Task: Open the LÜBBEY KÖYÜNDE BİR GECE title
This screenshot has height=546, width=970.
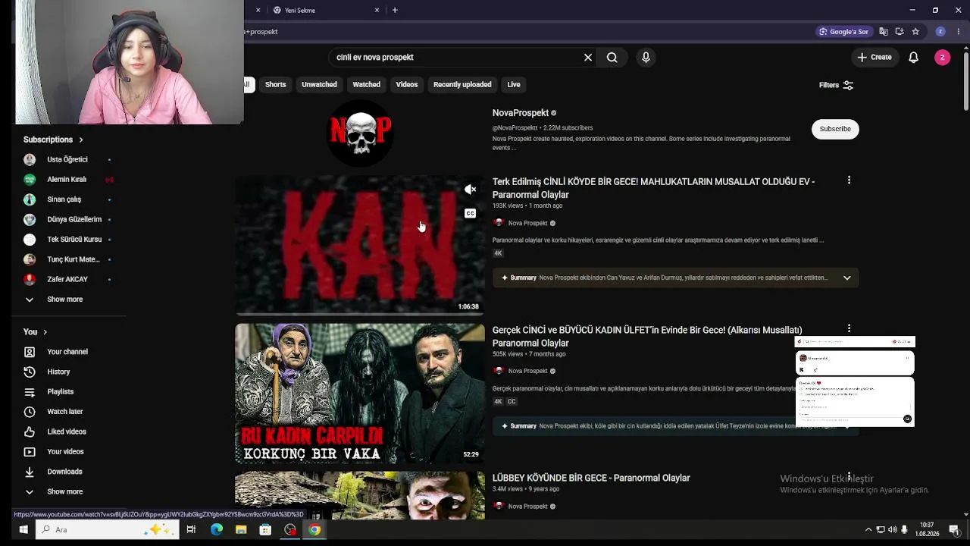Action: pos(591,478)
